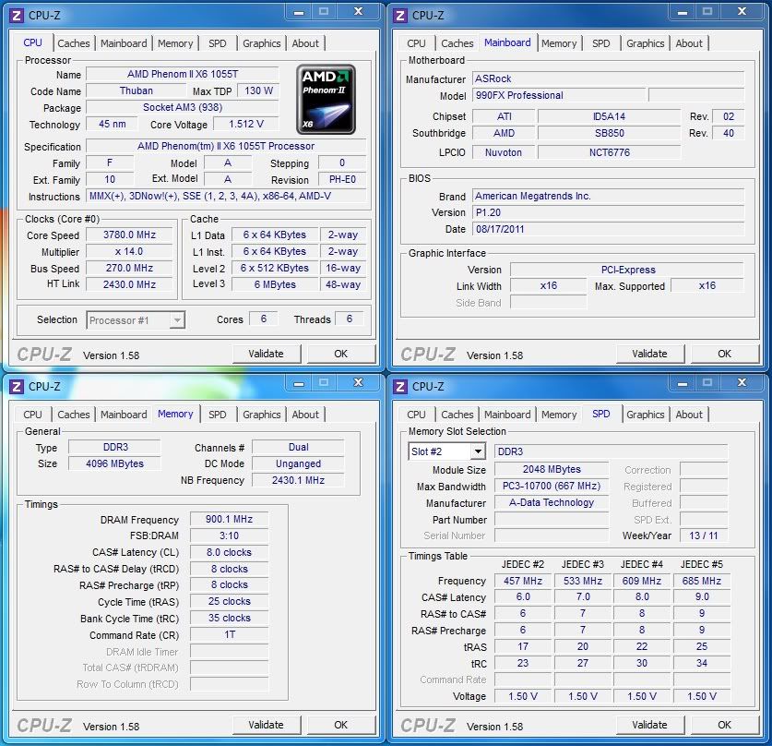Click Validate in the CPU tab window
This screenshot has height=746, width=772.
pyautogui.click(x=266, y=354)
